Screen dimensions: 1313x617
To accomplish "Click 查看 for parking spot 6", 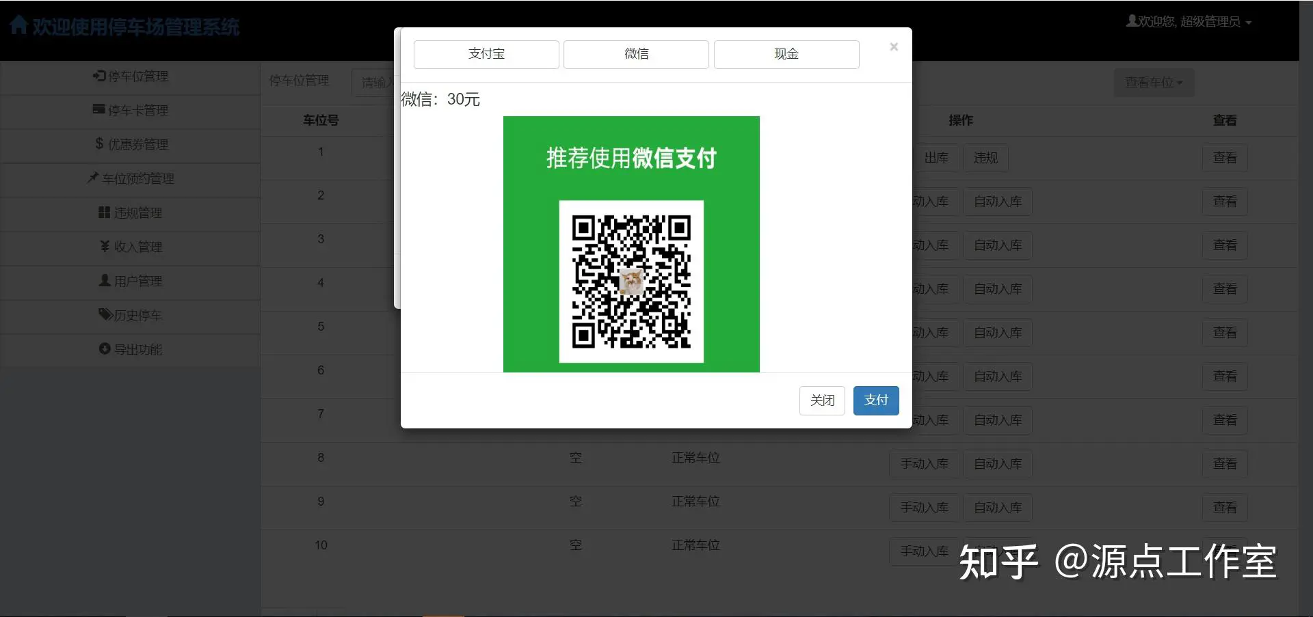I will click(1225, 376).
